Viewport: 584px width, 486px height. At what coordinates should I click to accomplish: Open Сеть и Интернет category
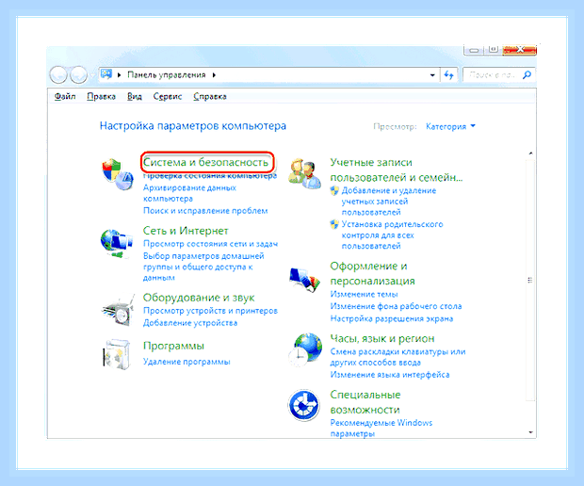[x=186, y=231]
